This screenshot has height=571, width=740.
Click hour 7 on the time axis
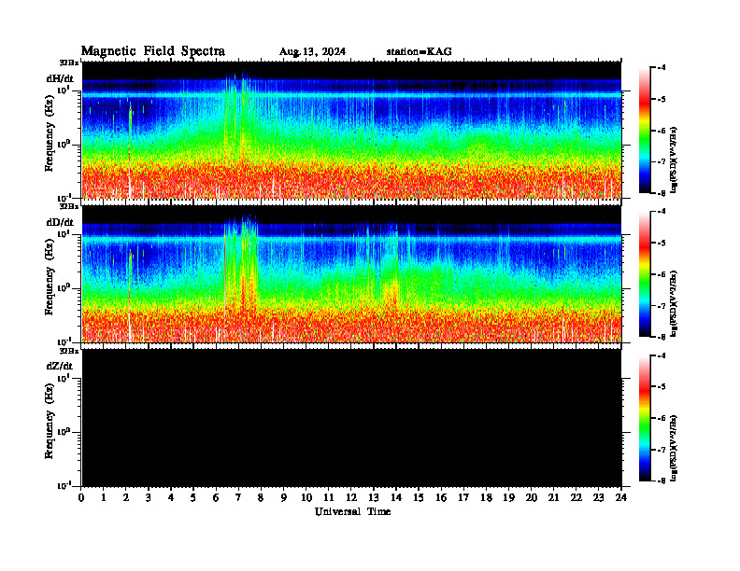pos(239,498)
